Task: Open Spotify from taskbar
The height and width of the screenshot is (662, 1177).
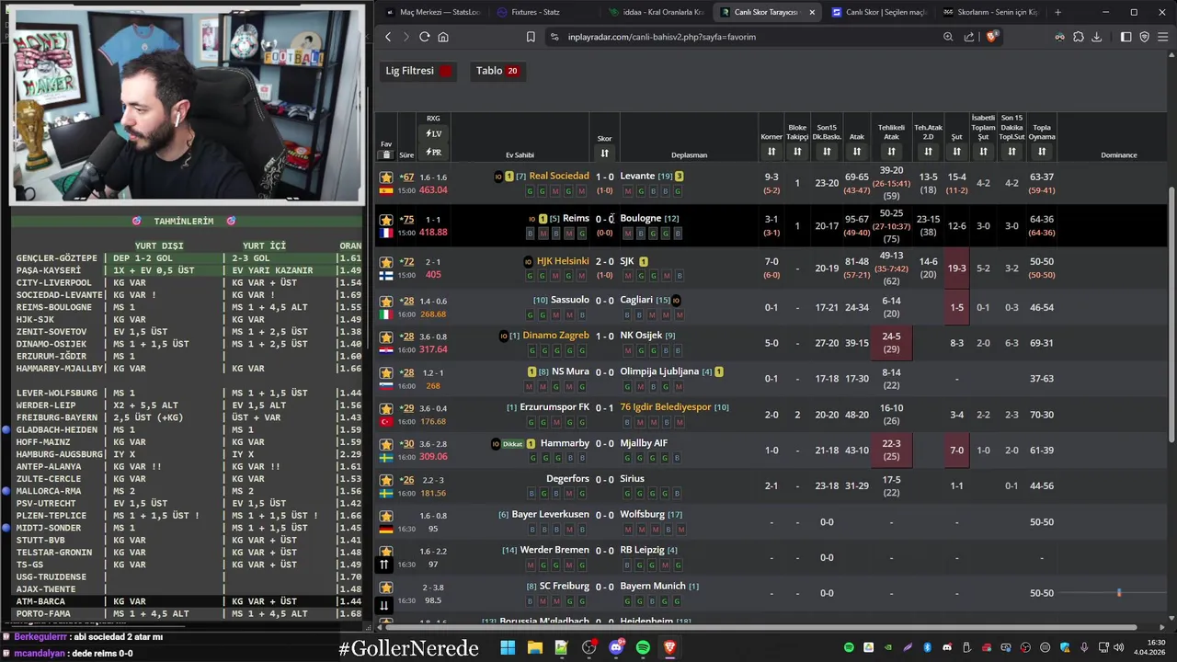Action: point(643,648)
